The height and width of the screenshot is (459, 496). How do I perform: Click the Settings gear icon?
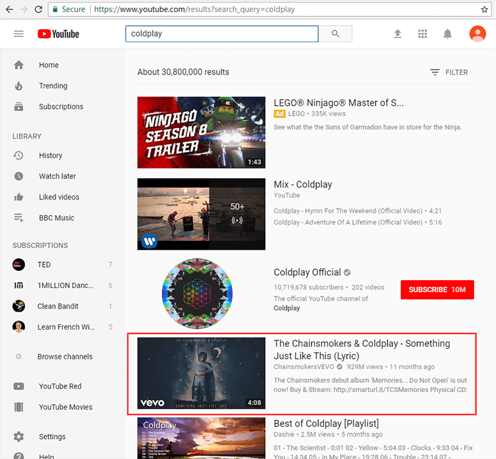tap(19, 437)
